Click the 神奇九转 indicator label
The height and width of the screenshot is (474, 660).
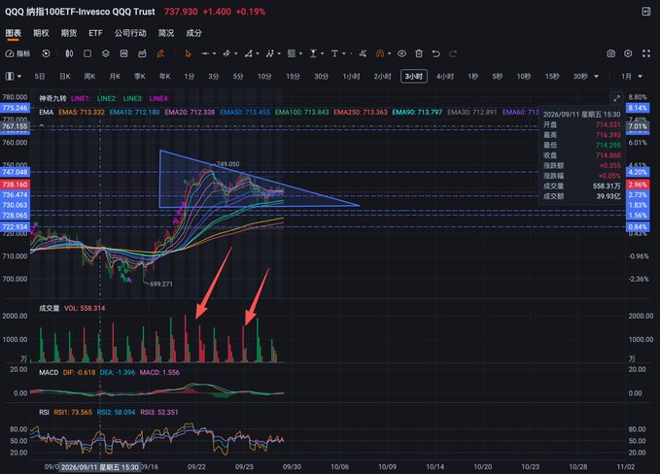click(52, 98)
